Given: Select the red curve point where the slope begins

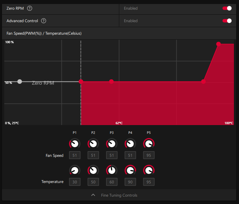Looking at the screenshot, I should pos(203,82).
